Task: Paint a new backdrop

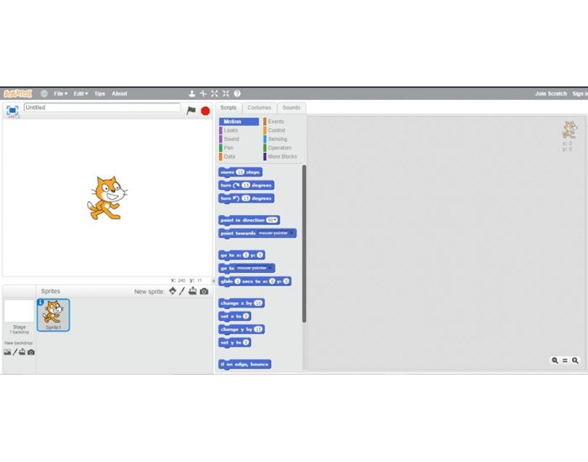Action: 15,352
